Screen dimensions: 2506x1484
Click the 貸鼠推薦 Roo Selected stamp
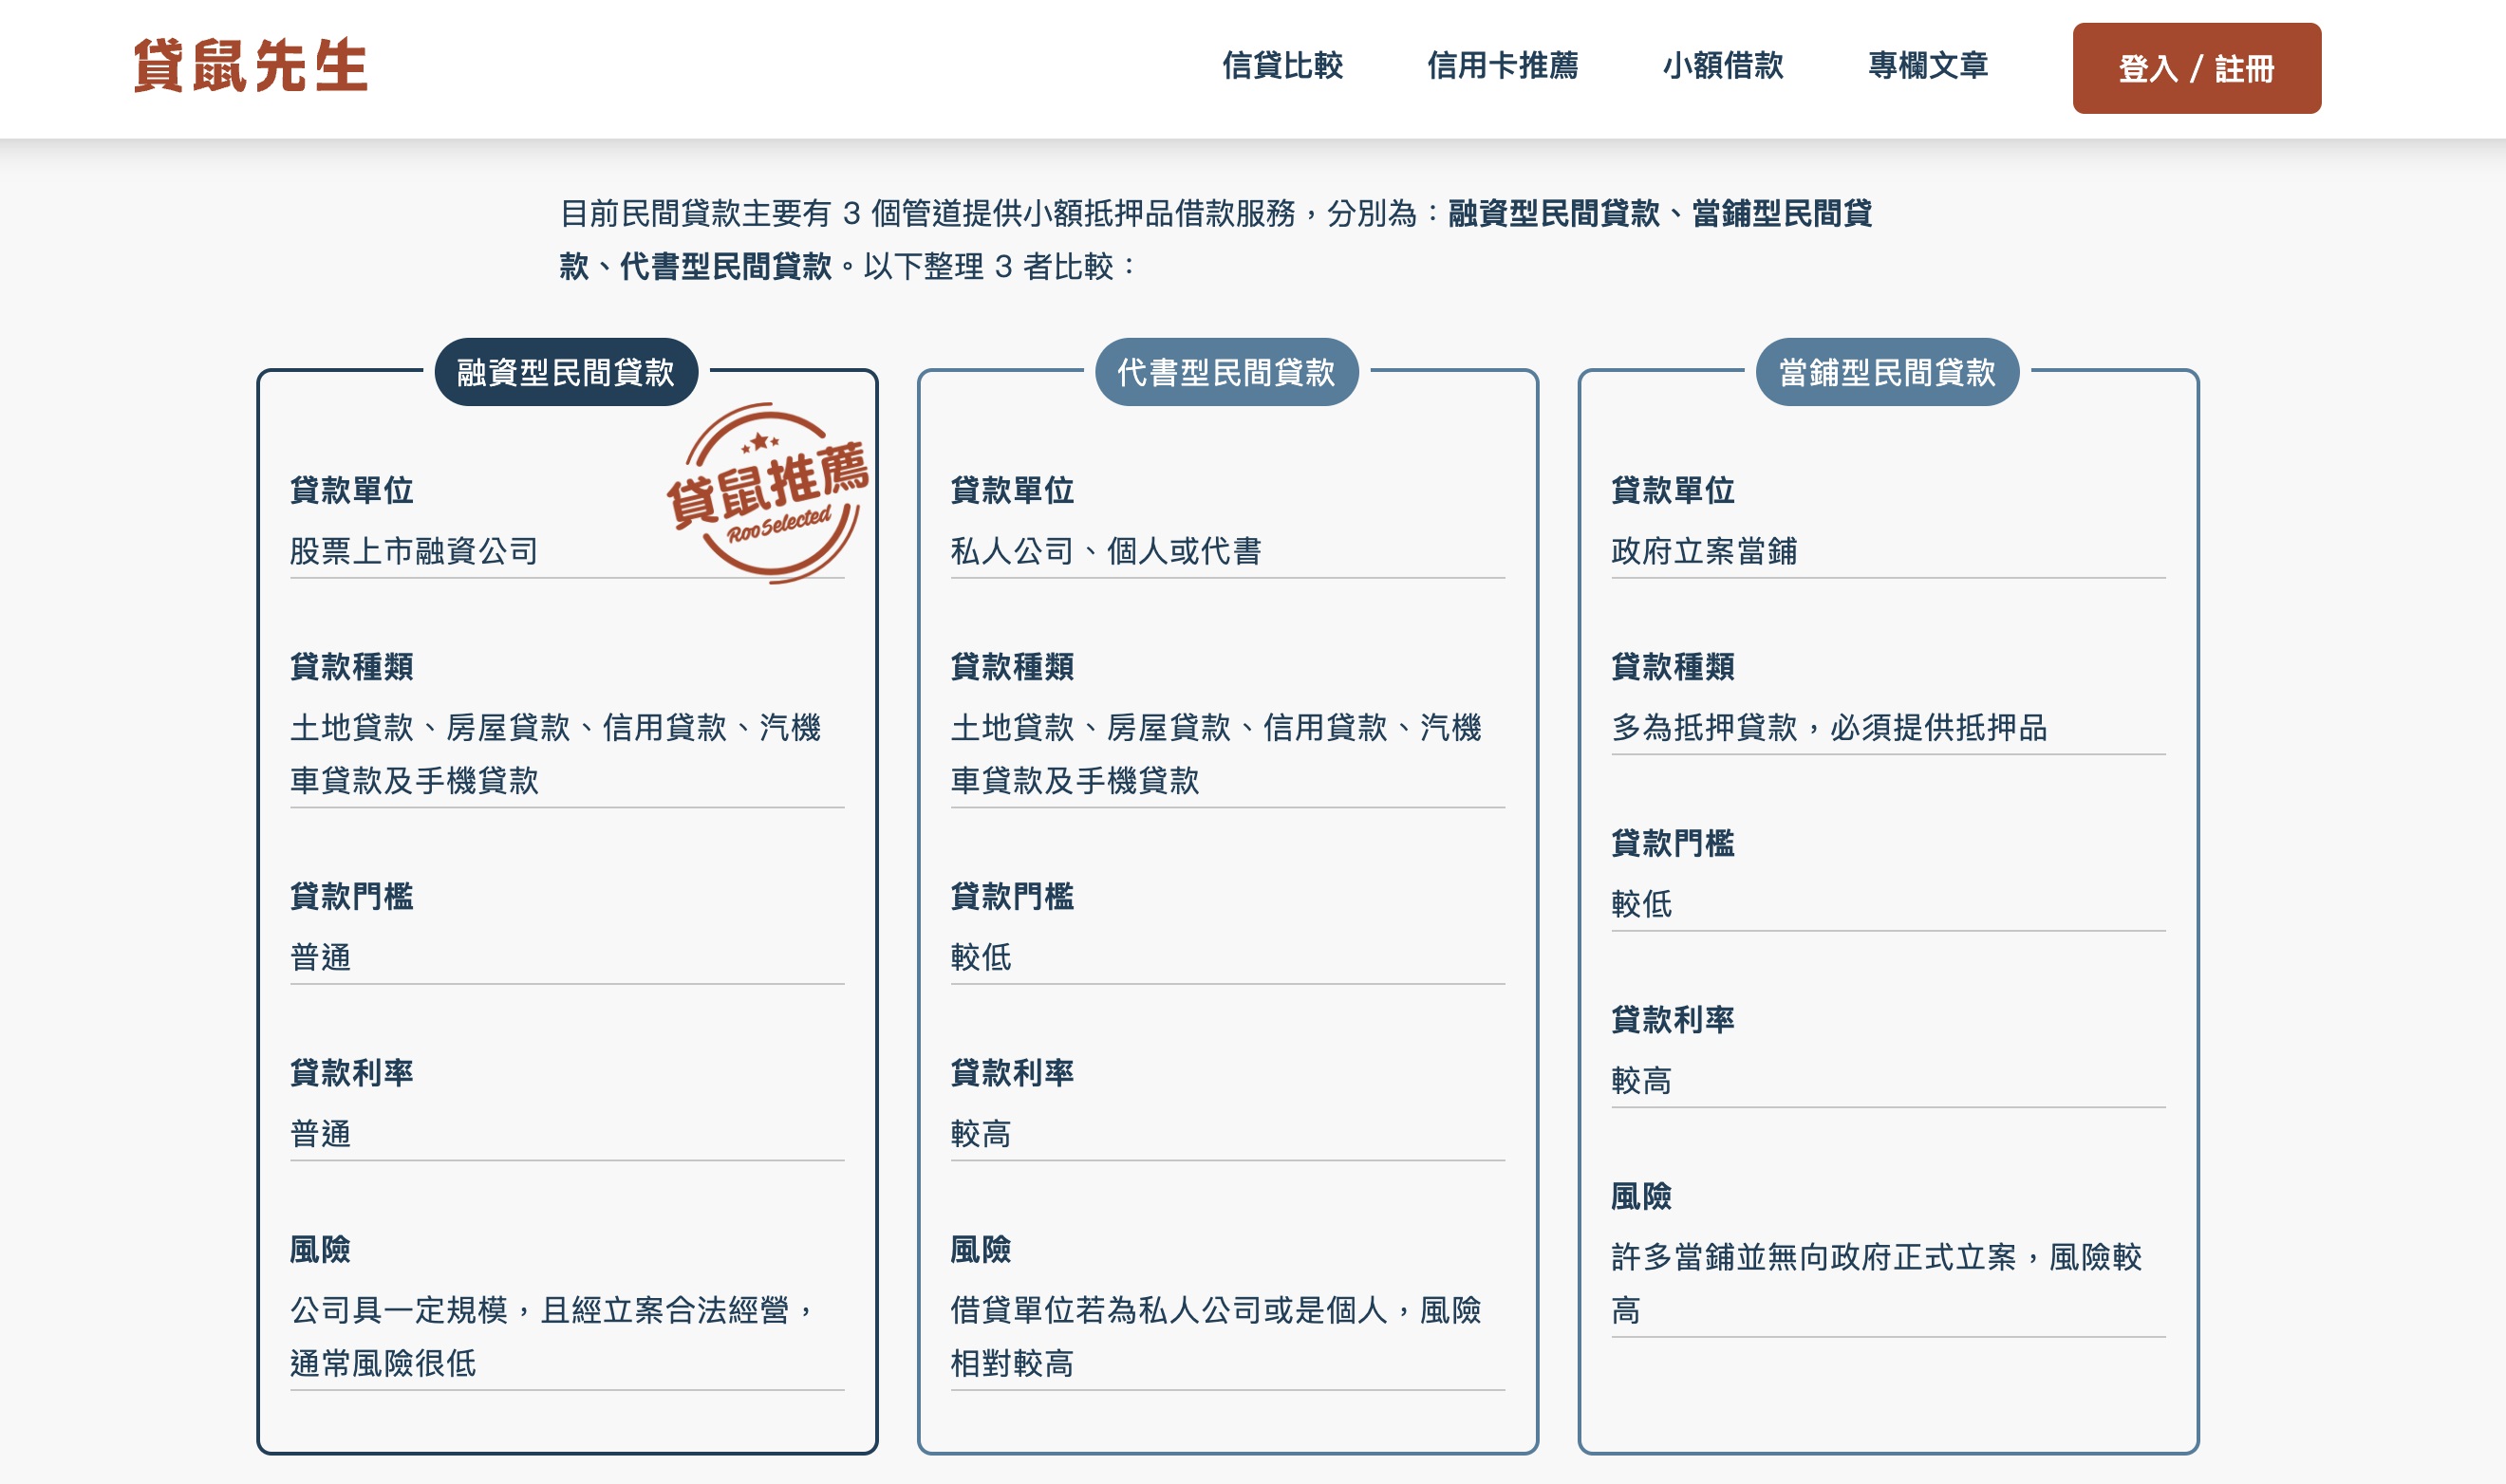pyautogui.click(x=768, y=492)
